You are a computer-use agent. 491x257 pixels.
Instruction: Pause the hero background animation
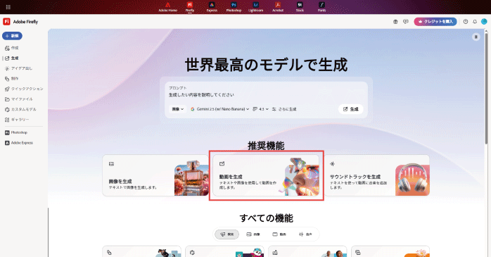[476, 37]
